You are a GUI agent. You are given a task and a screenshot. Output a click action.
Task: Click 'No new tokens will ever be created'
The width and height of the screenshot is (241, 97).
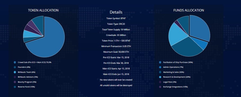click(116, 80)
